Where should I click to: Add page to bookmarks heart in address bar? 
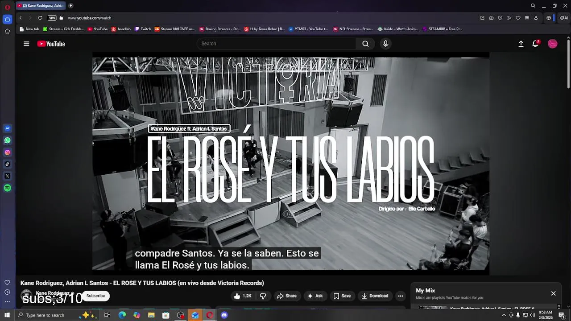point(518,18)
